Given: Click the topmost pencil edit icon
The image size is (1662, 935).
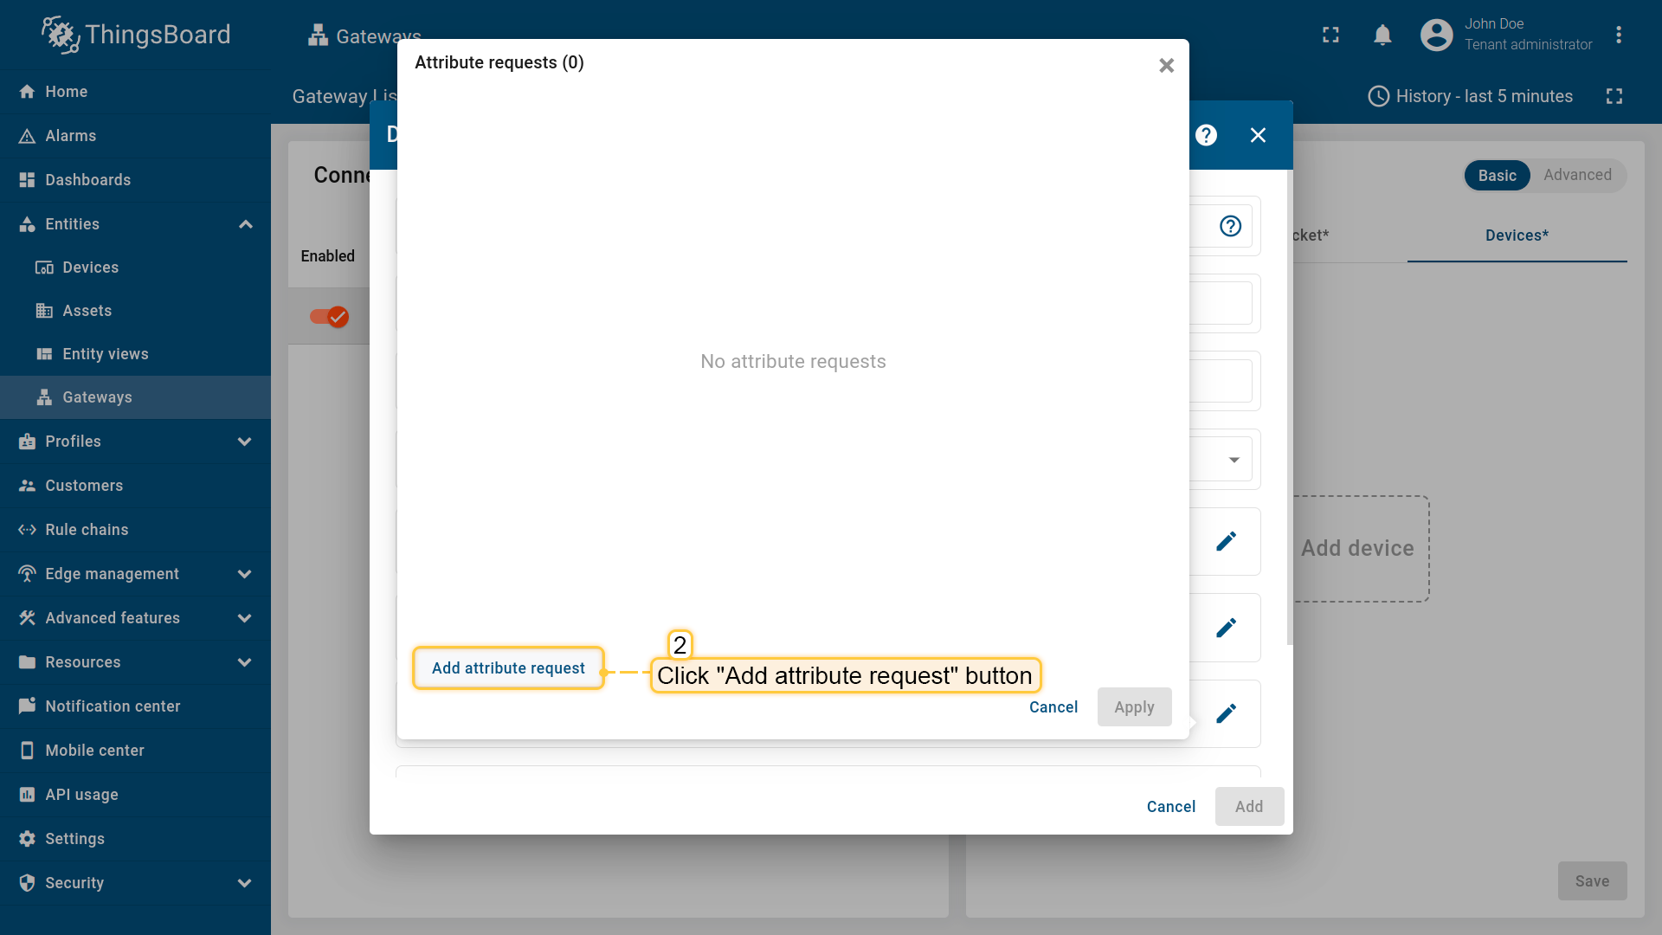Looking at the screenshot, I should [x=1226, y=541].
